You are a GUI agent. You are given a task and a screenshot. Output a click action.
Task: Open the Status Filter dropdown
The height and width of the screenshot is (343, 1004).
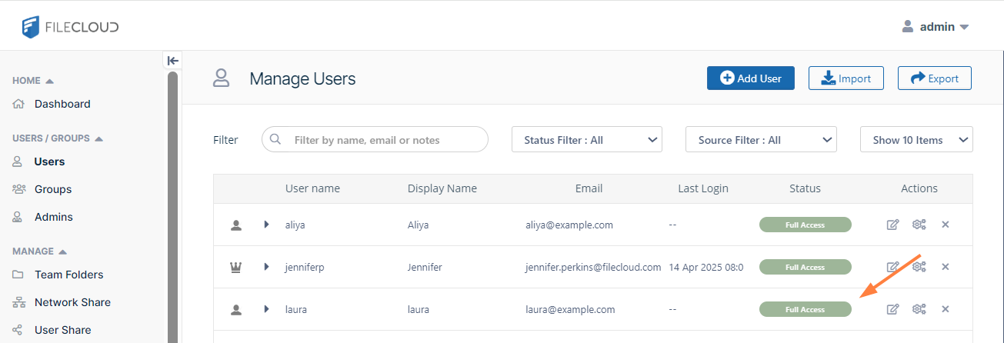coord(587,140)
